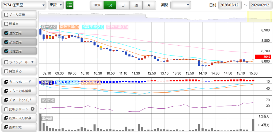
Task: Click the green list icon button
Action: (x=70, y=5)
